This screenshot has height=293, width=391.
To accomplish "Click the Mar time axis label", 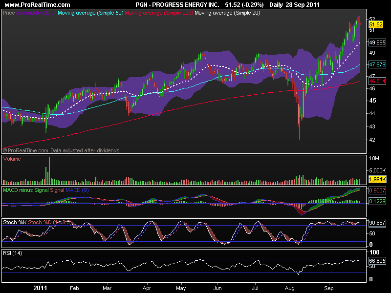I will coord(107,288).
